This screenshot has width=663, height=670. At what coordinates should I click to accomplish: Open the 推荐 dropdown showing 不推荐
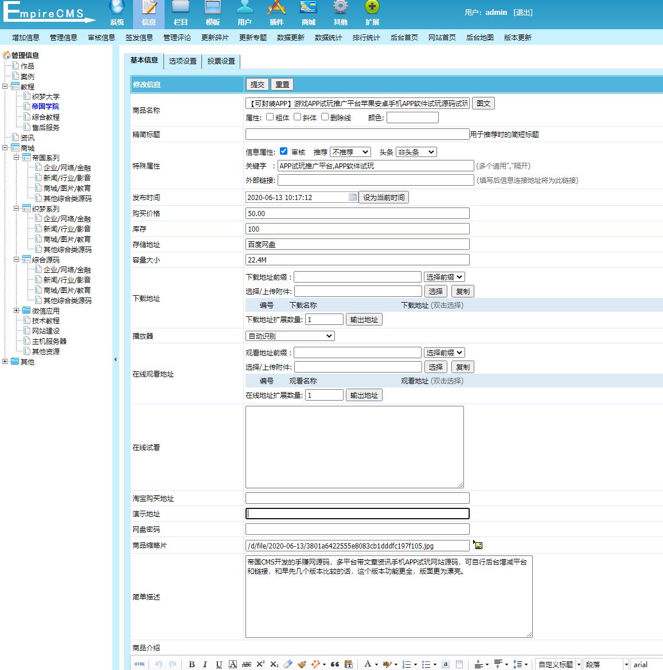(x=350, y=152)
